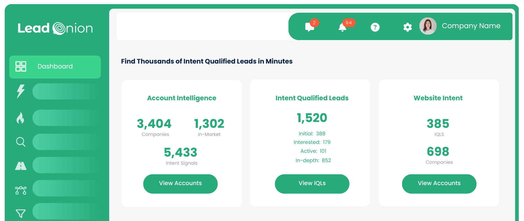Screen dimensions: 524x221
Task: Click the View IQLs button
Action: pos(312,184)
